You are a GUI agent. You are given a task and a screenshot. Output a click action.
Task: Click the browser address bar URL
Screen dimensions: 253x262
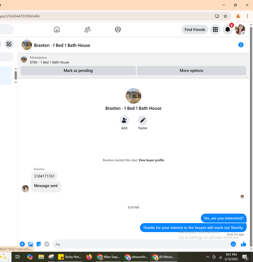coord(20,16)
